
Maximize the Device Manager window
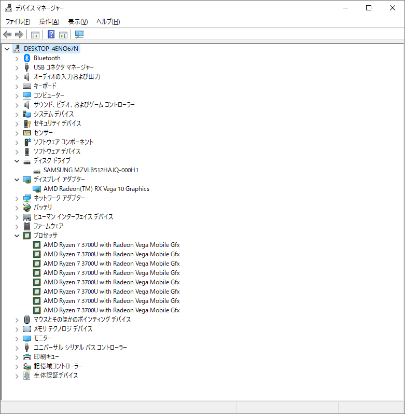click(369, 8)
